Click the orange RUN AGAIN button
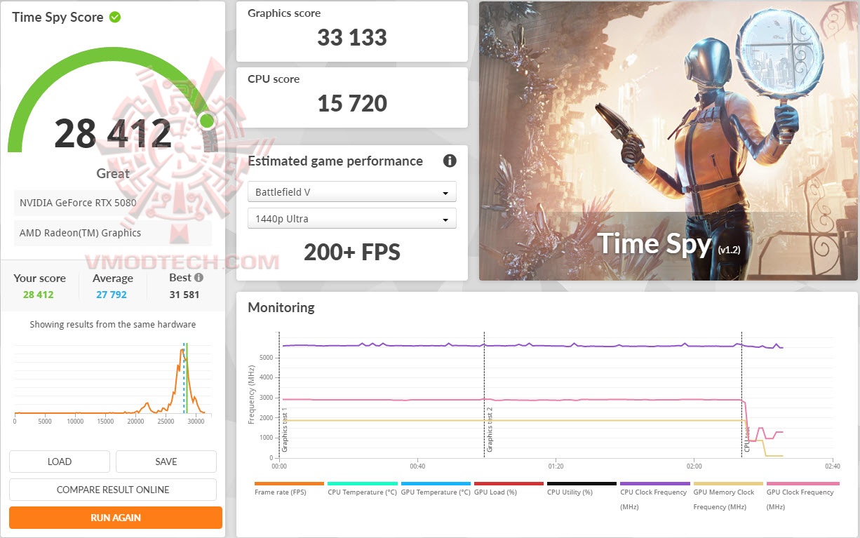 click(116, 518)
